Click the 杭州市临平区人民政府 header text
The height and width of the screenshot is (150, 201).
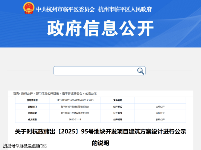[x=125, y=9]
